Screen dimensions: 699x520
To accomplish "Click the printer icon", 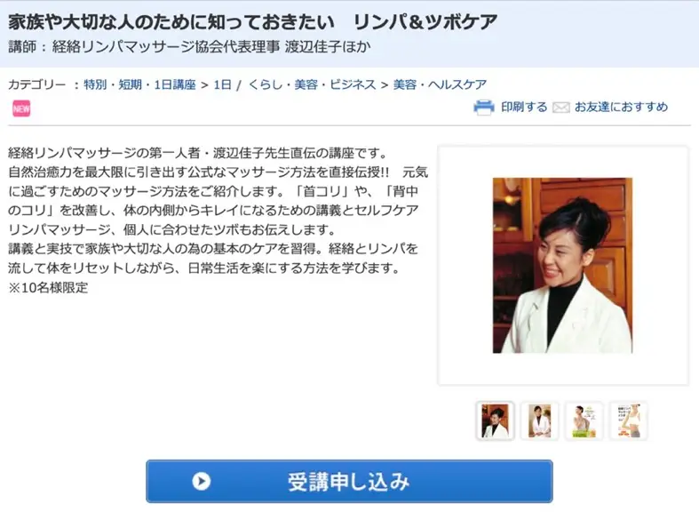I will click(x=484, y=108).
